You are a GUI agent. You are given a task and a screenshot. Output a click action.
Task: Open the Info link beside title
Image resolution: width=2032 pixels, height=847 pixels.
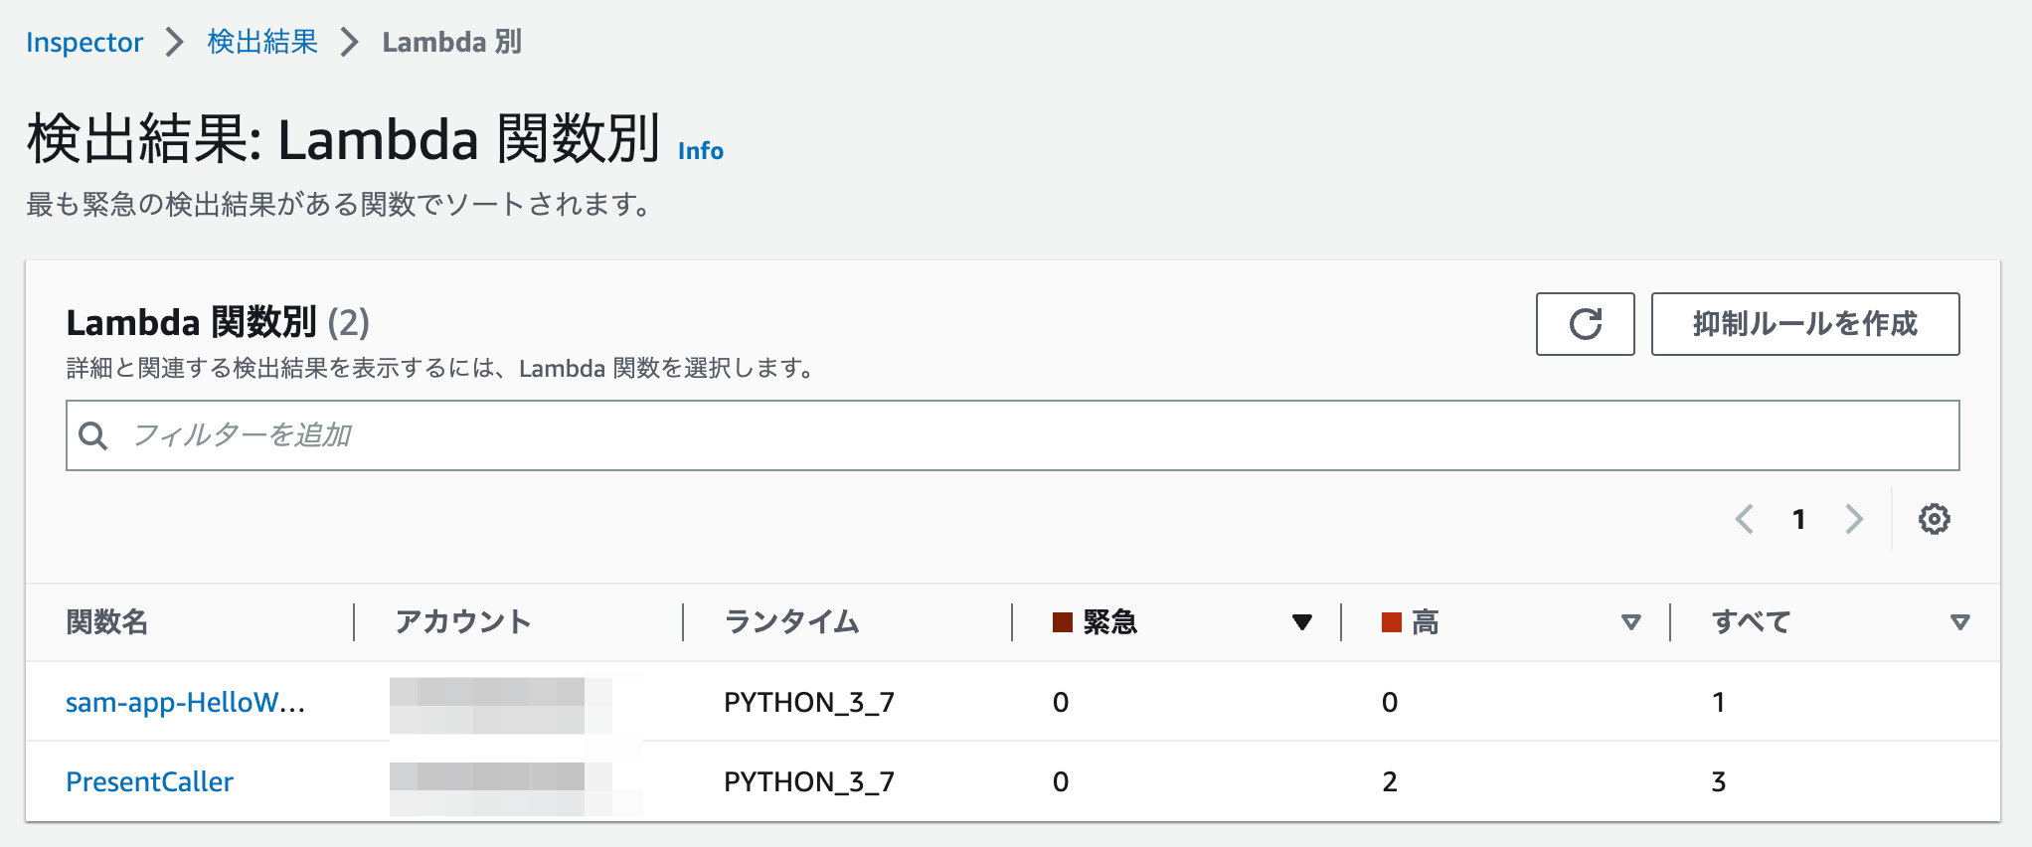[701, 151]
